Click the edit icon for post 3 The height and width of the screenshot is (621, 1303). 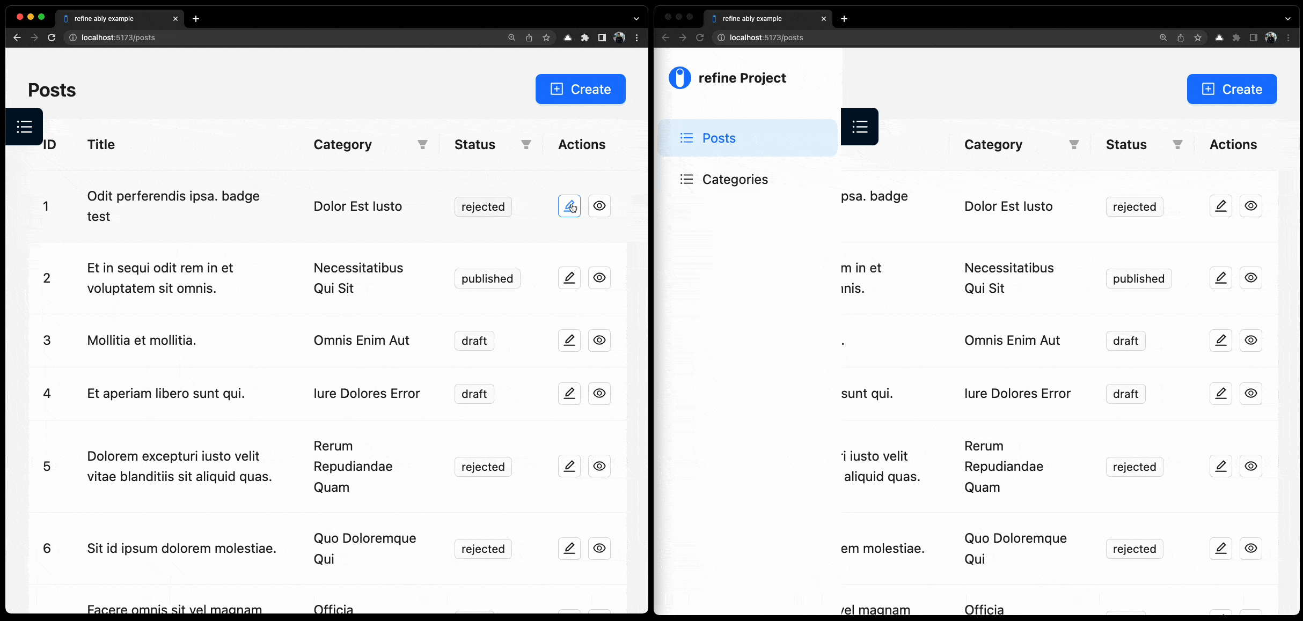tap(568, 339)
